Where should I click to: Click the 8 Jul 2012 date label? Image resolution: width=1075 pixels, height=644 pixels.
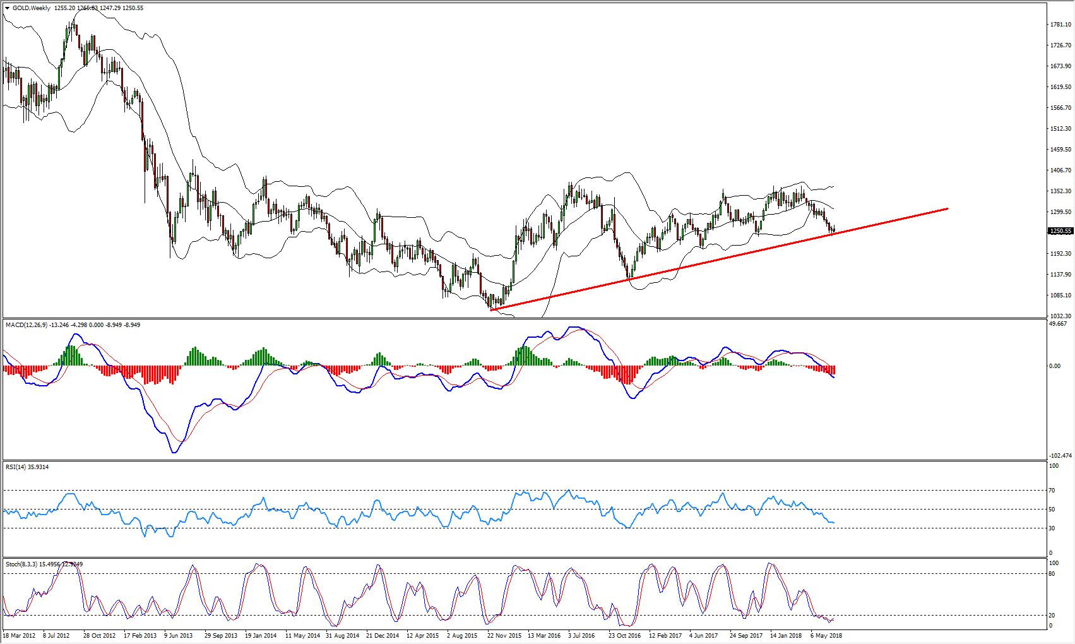coord(56,636)
